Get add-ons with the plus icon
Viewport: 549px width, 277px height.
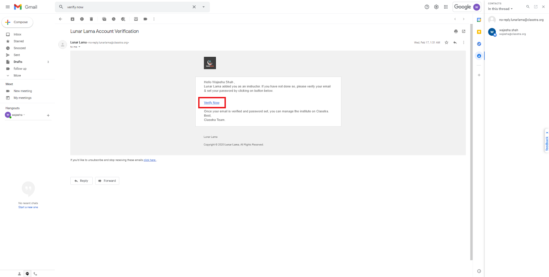coord(479,75)
